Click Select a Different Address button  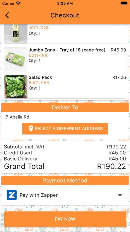pyautogui.click(x=65, y=129)
